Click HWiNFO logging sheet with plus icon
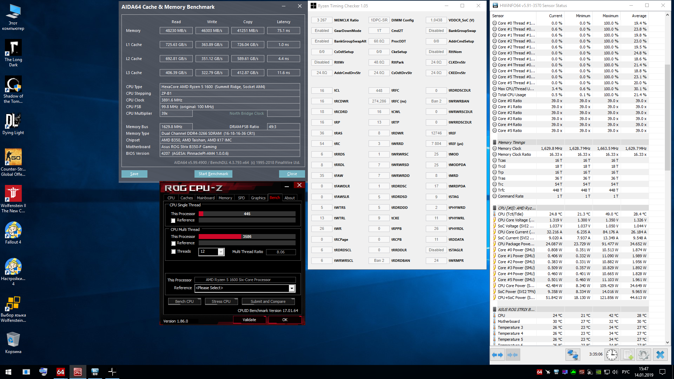 pos(628,355)
